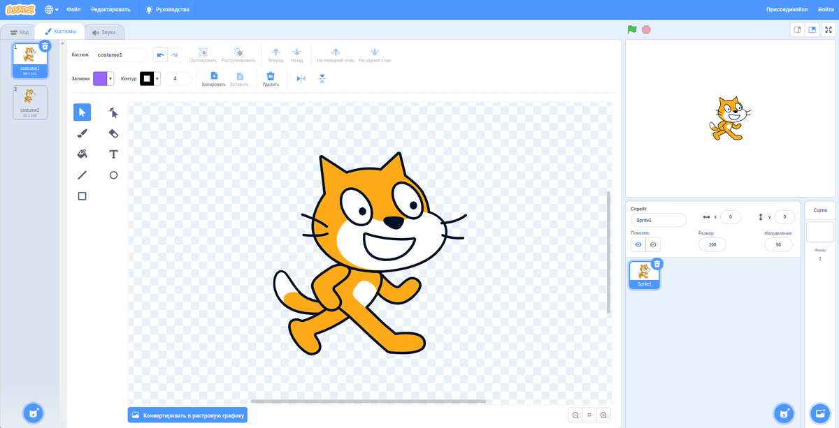
Task: Delete Sprite1 using its trash badge
Action: coord(657,264)
